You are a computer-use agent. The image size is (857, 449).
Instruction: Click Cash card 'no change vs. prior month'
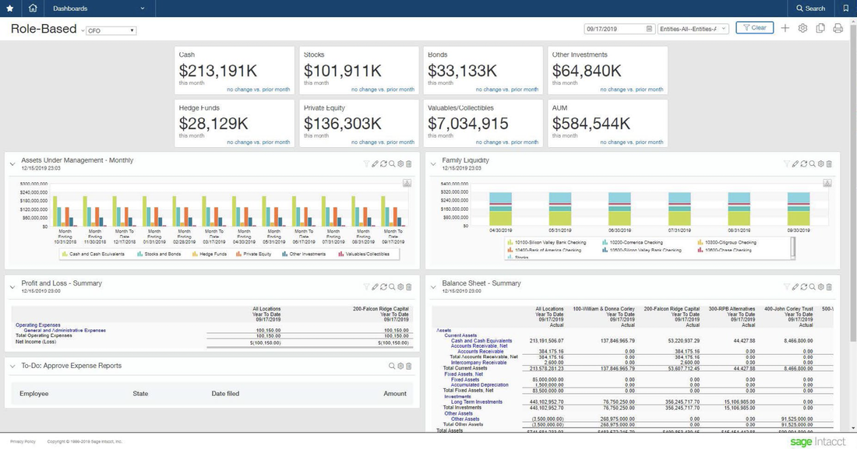pyautogui.click(x=259, y=89)
